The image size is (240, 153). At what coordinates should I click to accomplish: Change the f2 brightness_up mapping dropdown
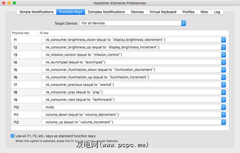tap(134, 47)
